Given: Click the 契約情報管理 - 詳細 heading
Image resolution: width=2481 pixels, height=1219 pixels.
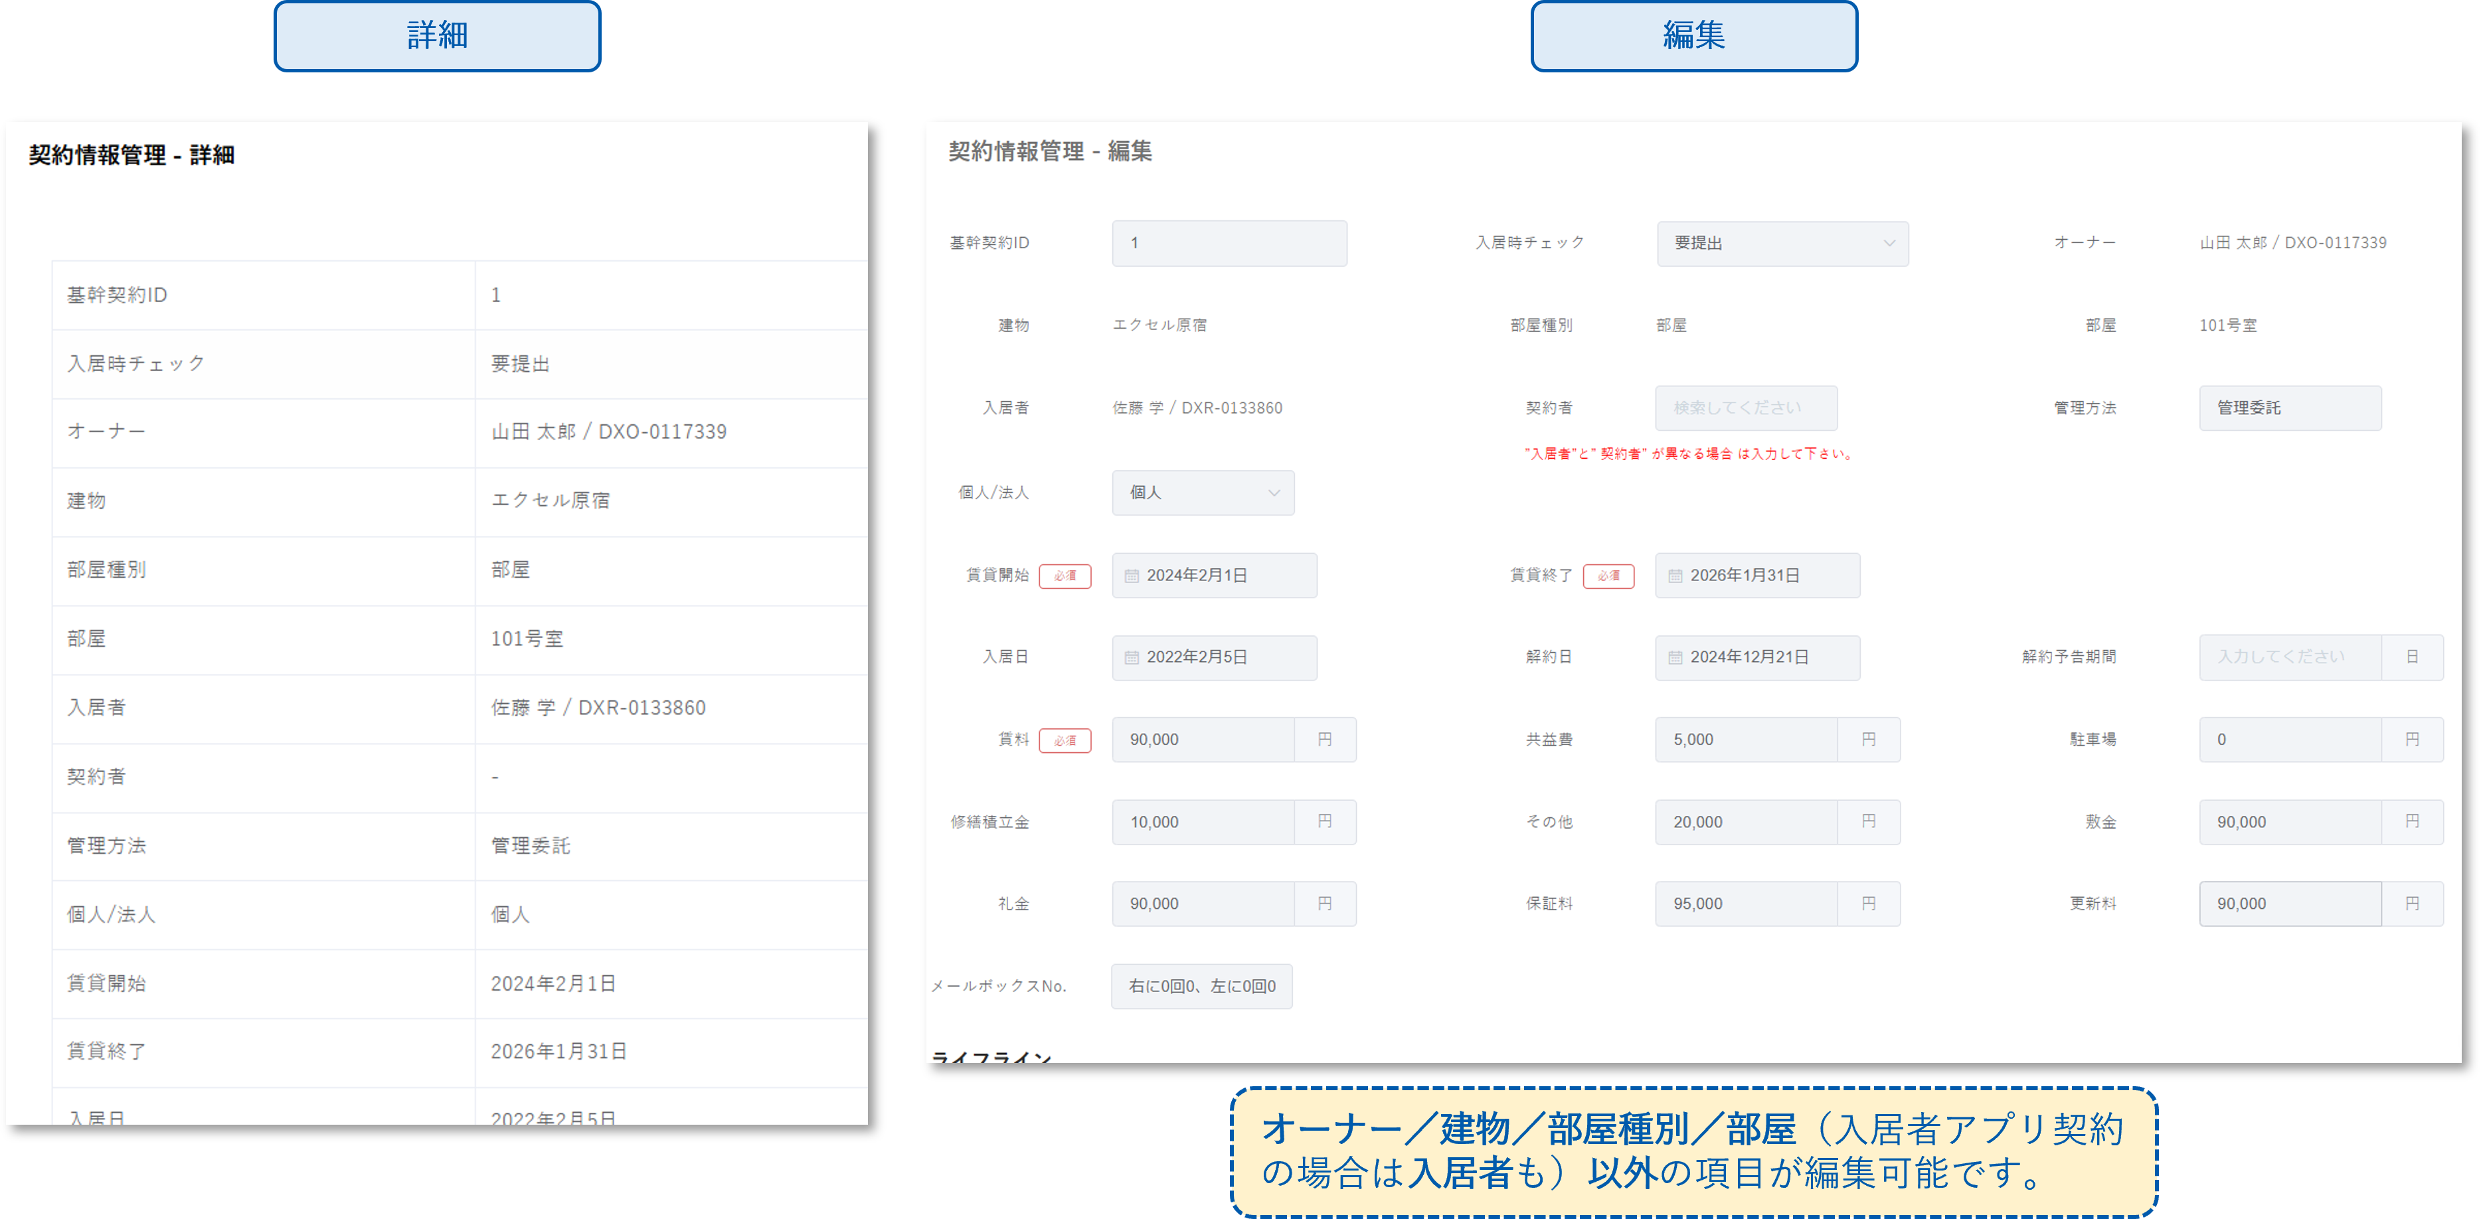Looking at the screenshot, I should tap(131, 155).
